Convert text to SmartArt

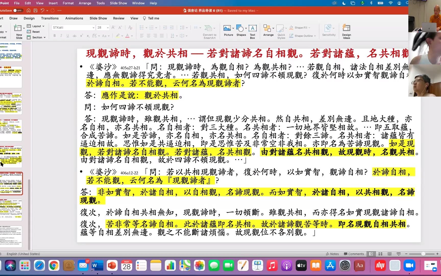click(x=210, y=32)
